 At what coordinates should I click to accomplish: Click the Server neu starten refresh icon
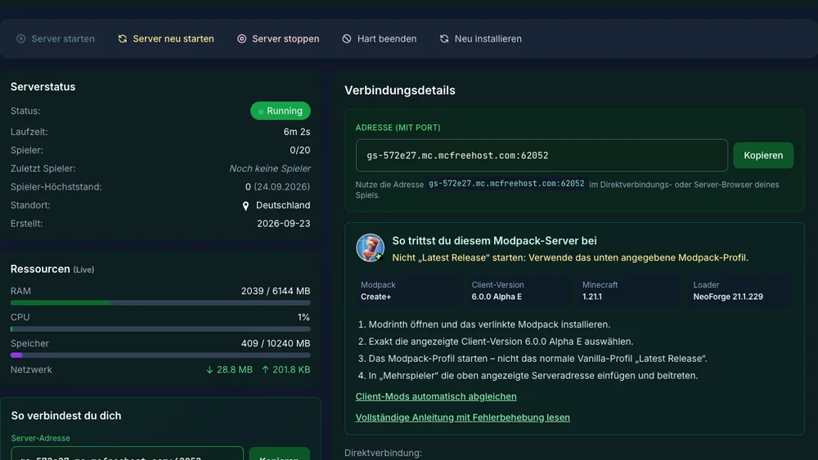(123, 38)
